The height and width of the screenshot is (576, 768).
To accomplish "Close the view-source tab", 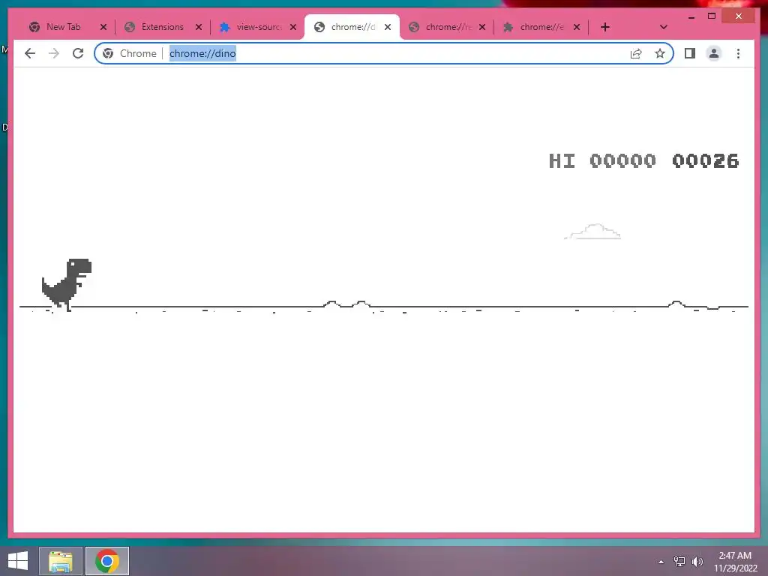I will click(293, 27).
